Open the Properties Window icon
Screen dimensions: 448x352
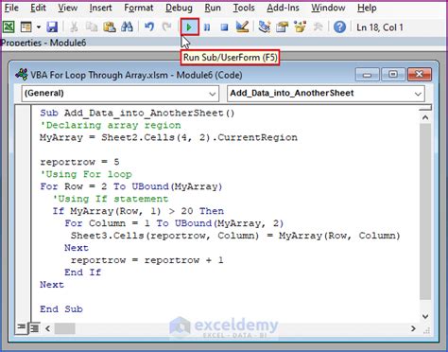(282, 27)
